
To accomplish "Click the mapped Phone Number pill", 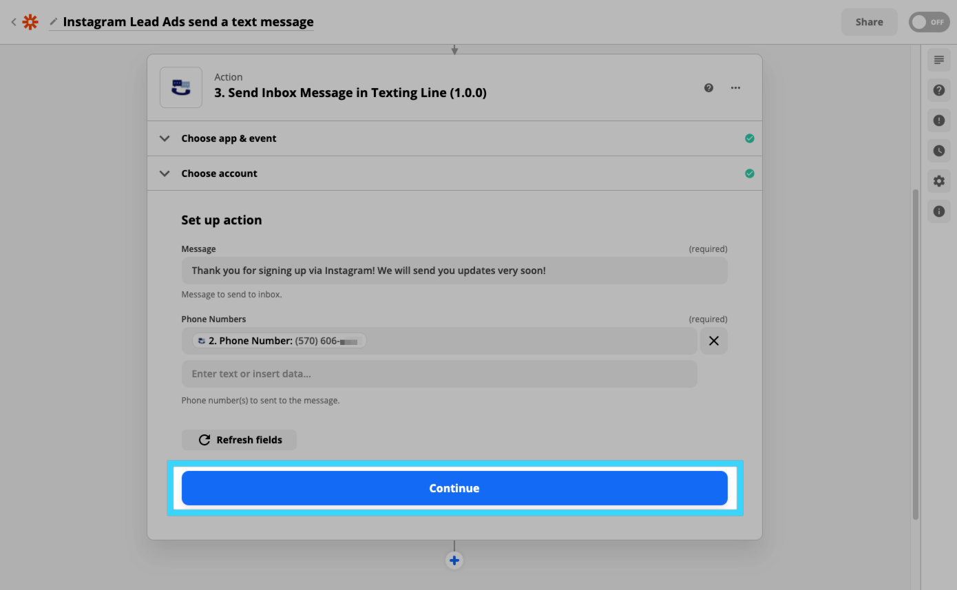I will [279, 341].
